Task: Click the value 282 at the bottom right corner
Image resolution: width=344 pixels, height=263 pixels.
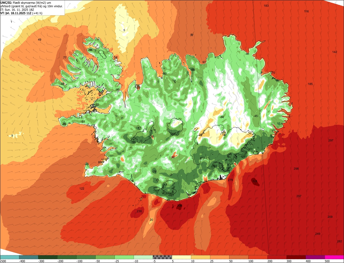Action: click(339, 241)
